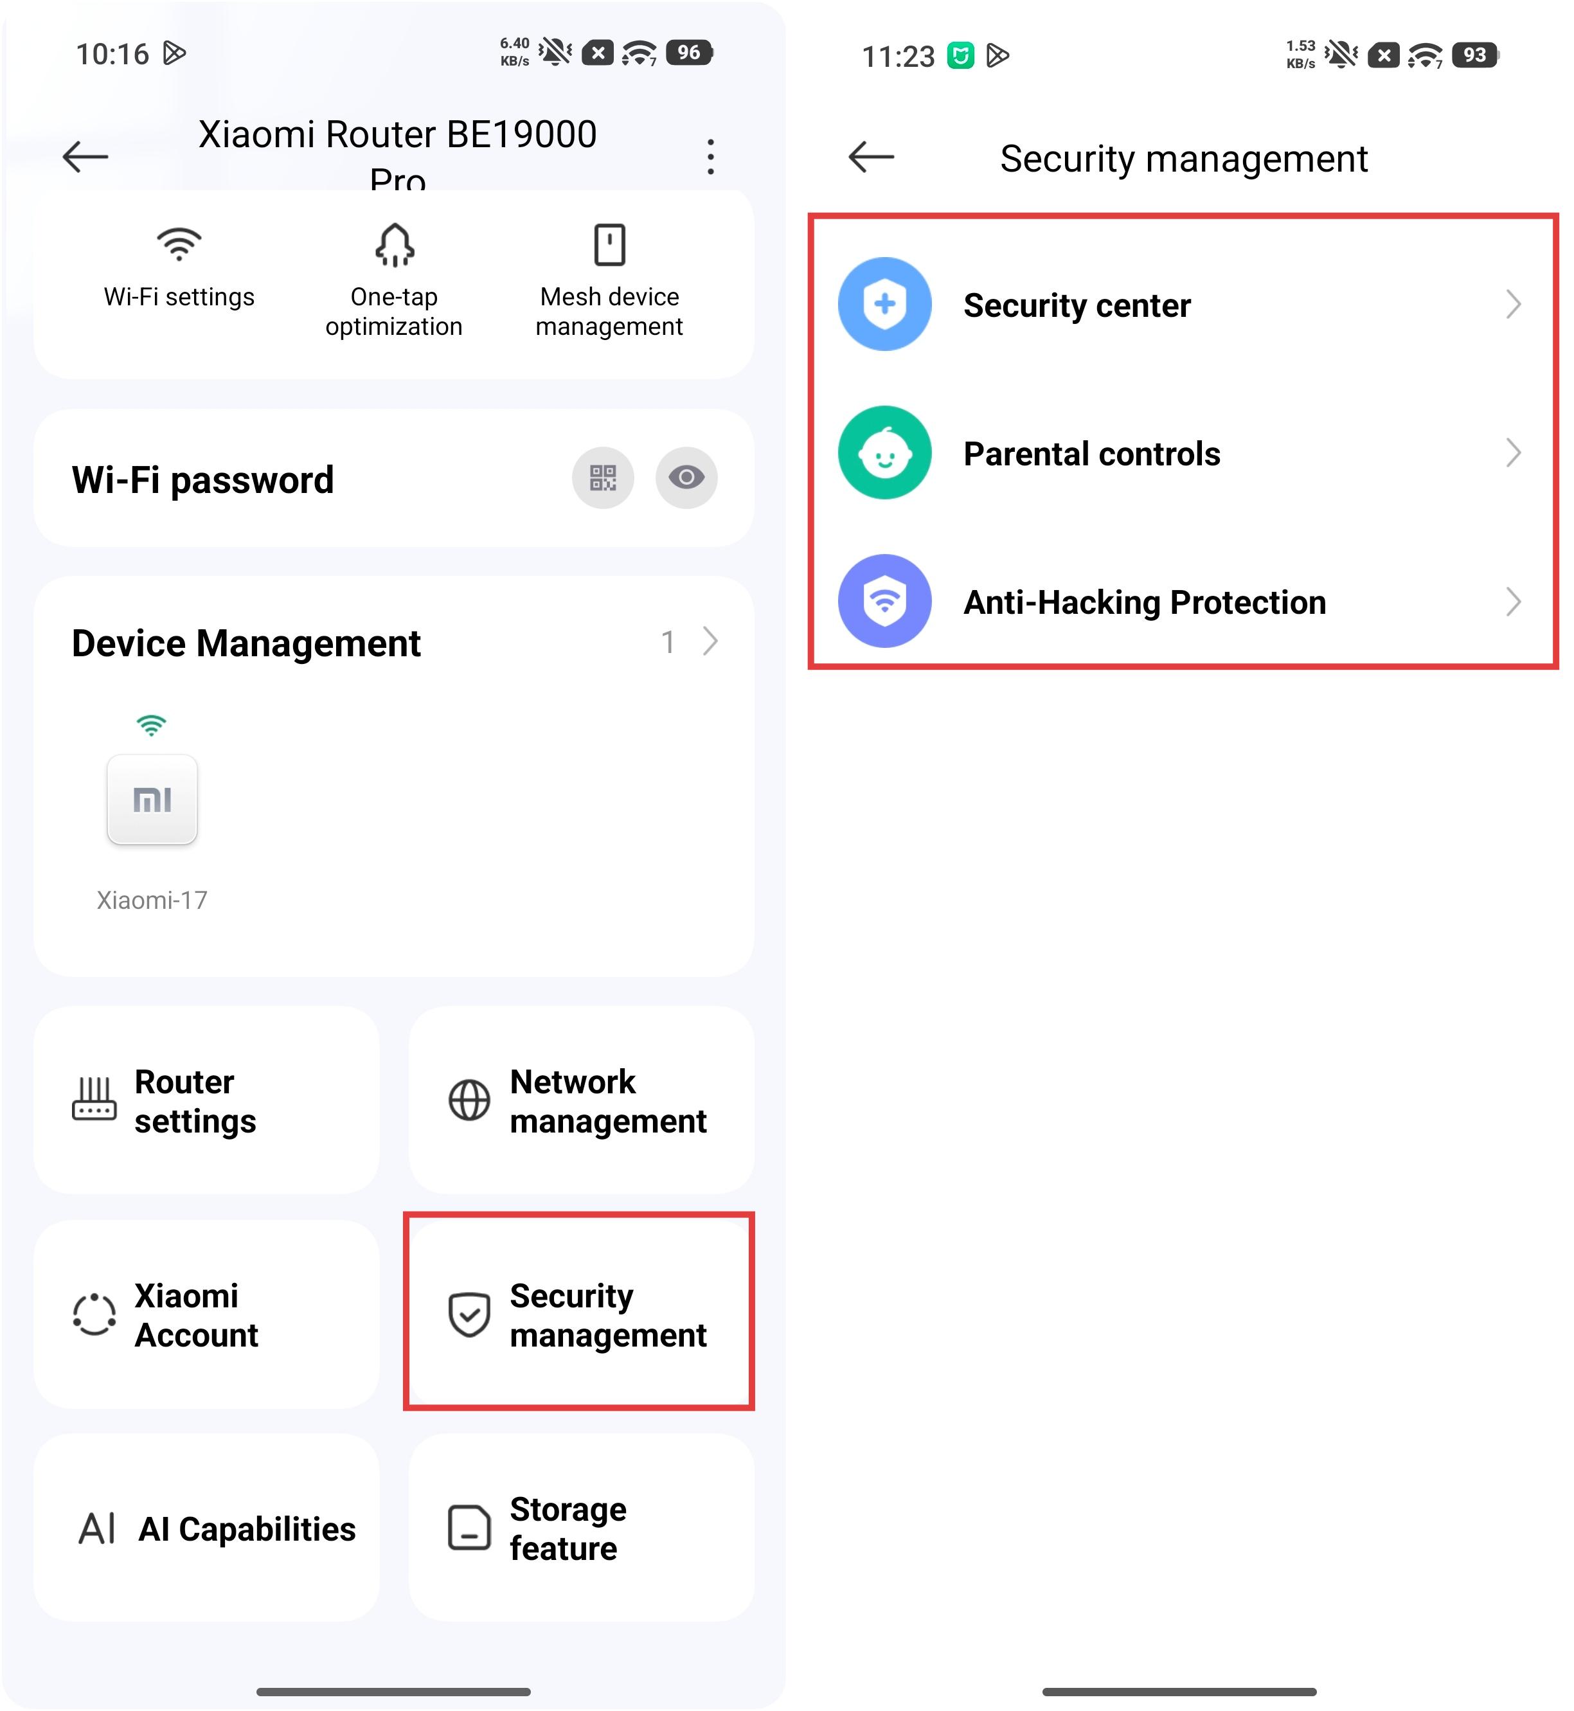The width and height of the screenshot is (1574, 1711).
Task: Open Anti-Hacking Protection via its chevron
Action: [1514, 601]
